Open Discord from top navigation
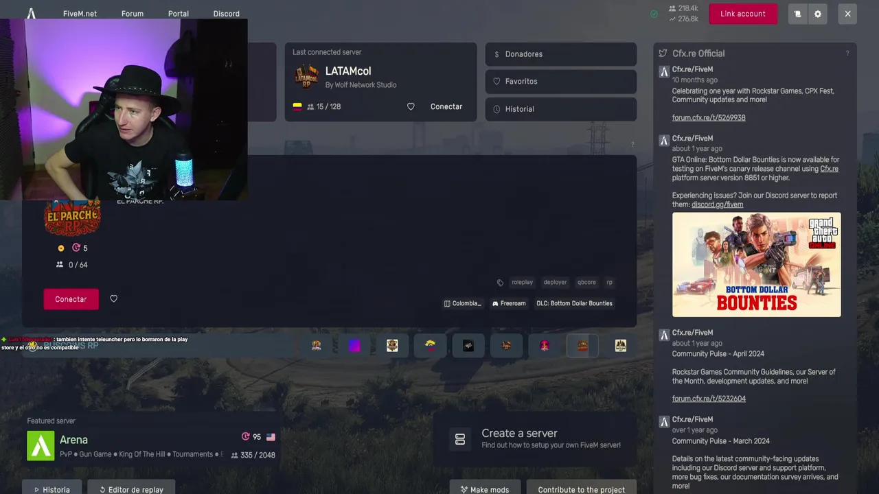The image size is (879, 494). click(x=227, y=14)
